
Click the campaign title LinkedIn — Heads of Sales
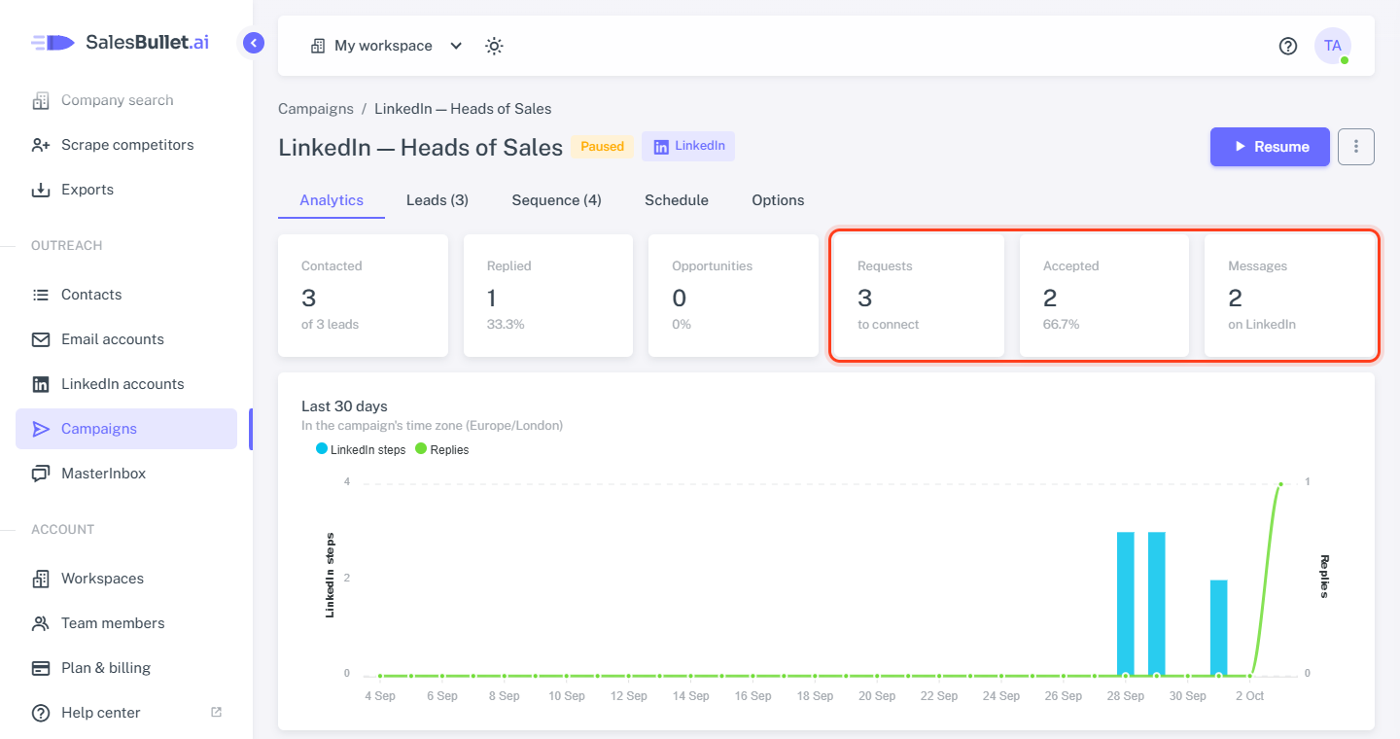coord(420,148)
